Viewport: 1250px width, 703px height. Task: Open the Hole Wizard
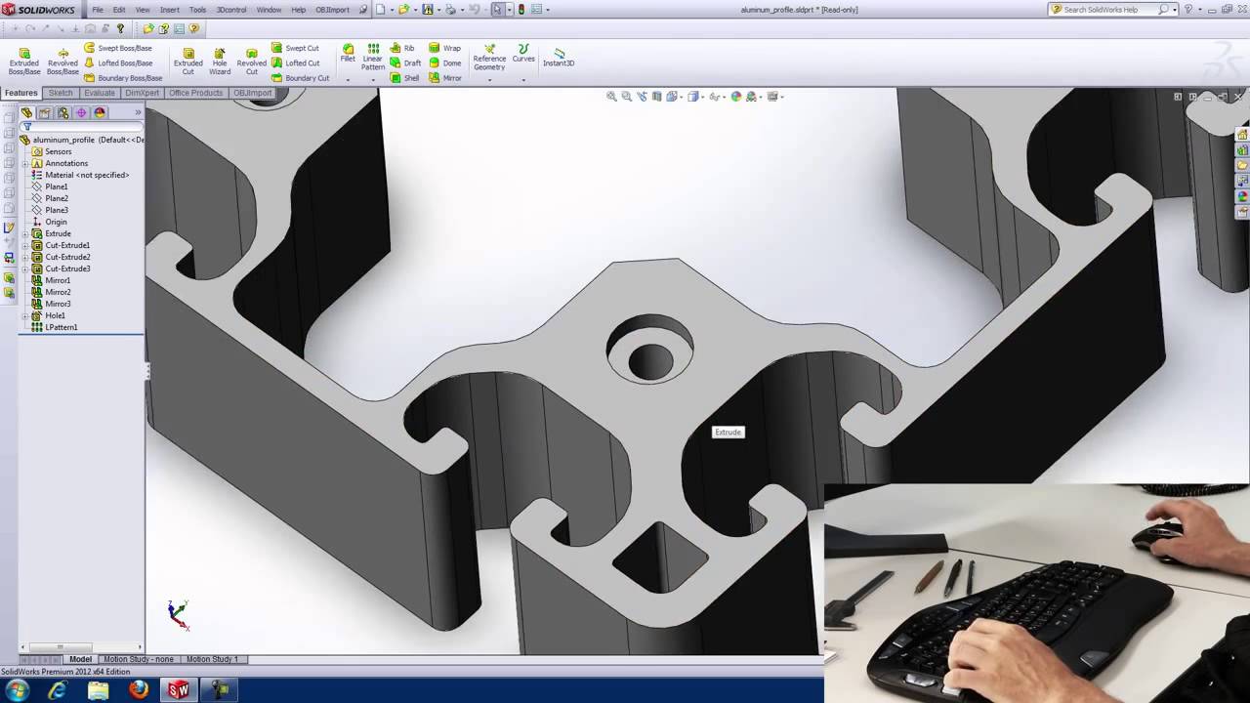point(220,61)
